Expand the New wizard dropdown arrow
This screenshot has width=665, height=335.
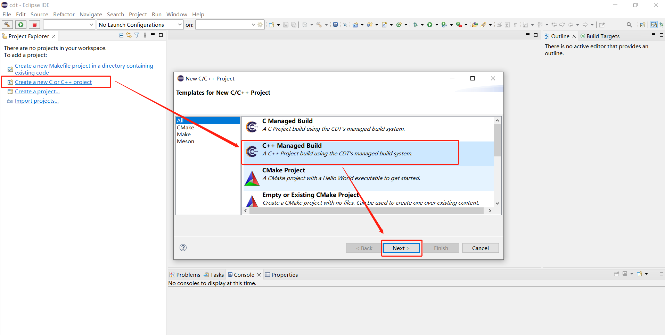pyautogui.click(x=278, y=25)
